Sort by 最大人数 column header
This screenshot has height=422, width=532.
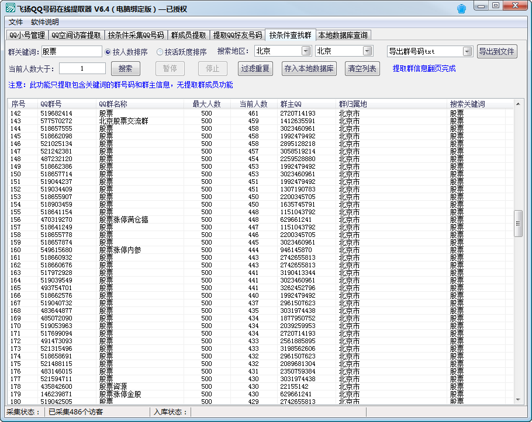click(207, 104)
